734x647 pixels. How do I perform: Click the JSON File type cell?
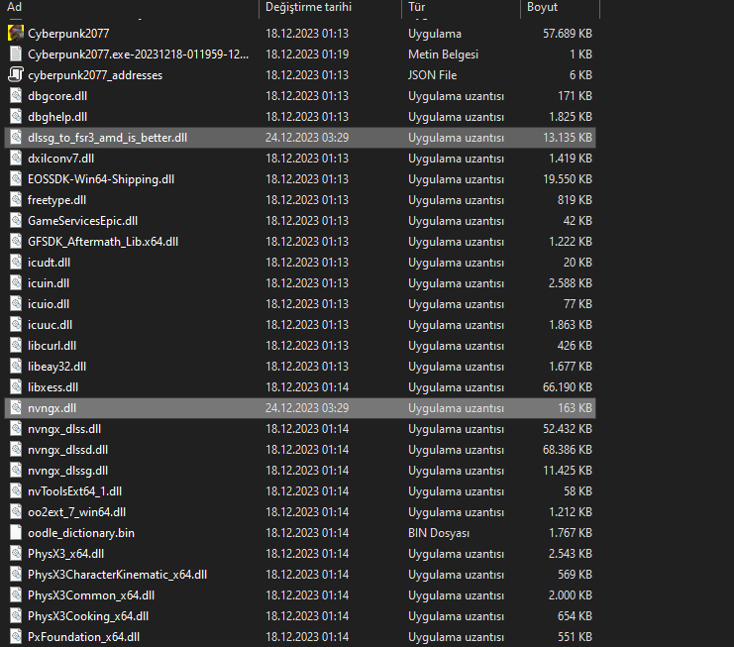click(x=433, y=75)
